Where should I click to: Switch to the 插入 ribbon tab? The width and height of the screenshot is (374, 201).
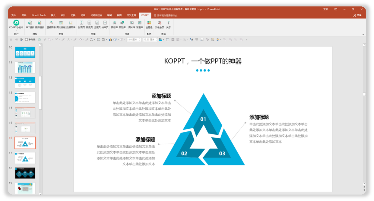(x=53, y=15)
